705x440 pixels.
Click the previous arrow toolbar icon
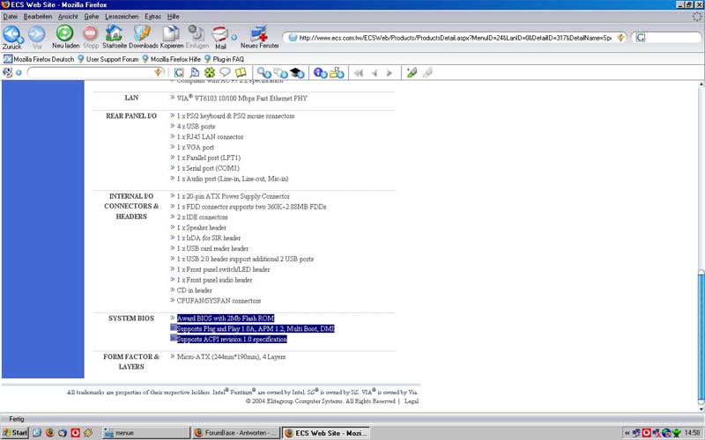tap(374, 73)
